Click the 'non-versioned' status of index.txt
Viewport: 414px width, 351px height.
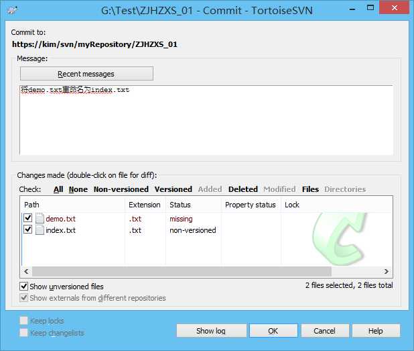(x=193, y=230)
